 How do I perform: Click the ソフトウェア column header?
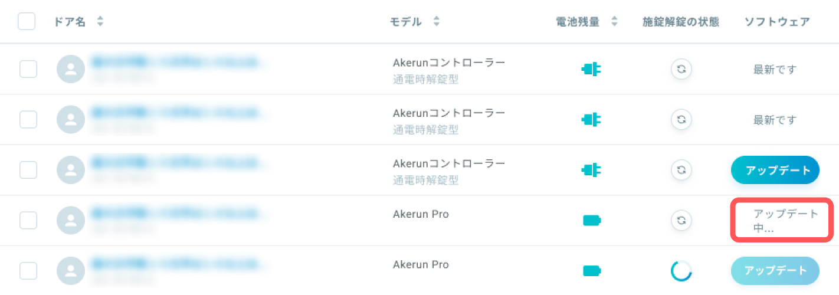pos(777,22)
